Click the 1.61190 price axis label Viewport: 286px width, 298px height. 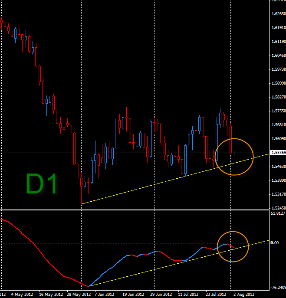click(x=279, y=42)
